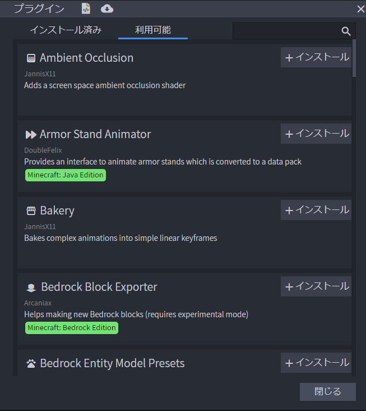366x411 pixels.
Task: Install the Bedrock Block Exporter plugin
Action: click(317, 286)
